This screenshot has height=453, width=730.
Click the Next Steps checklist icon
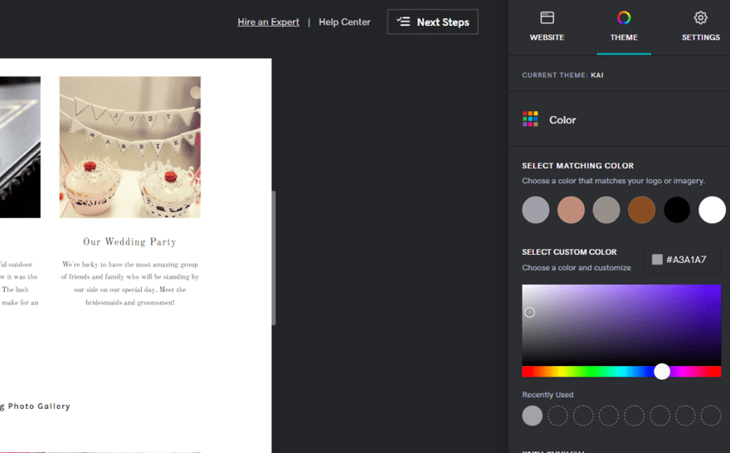(x=403, y=22)
